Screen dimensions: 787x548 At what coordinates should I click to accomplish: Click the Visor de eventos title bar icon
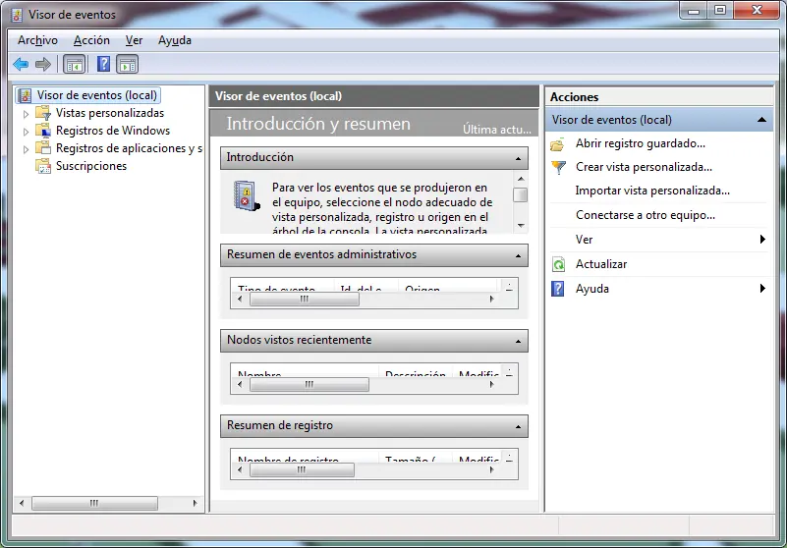pos(17,15)
